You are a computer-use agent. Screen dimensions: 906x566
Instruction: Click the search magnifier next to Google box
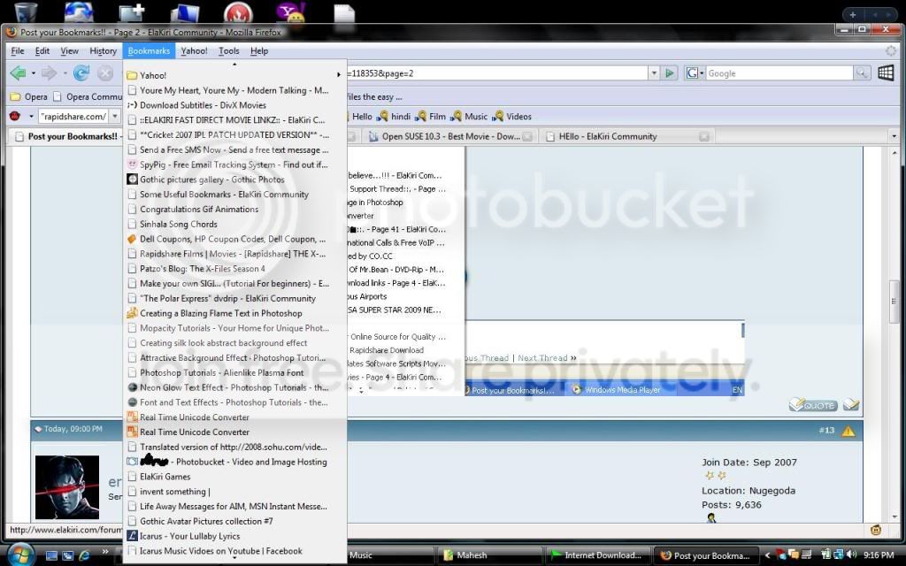861,73
